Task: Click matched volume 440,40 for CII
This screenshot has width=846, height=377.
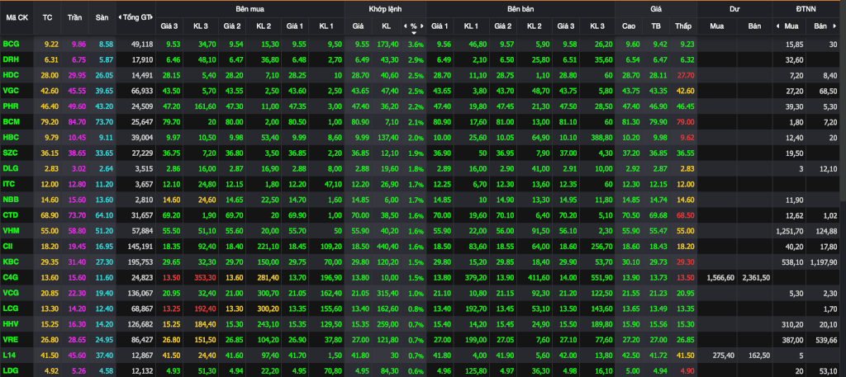Action: pyautogui.click(x=387, y=247)
